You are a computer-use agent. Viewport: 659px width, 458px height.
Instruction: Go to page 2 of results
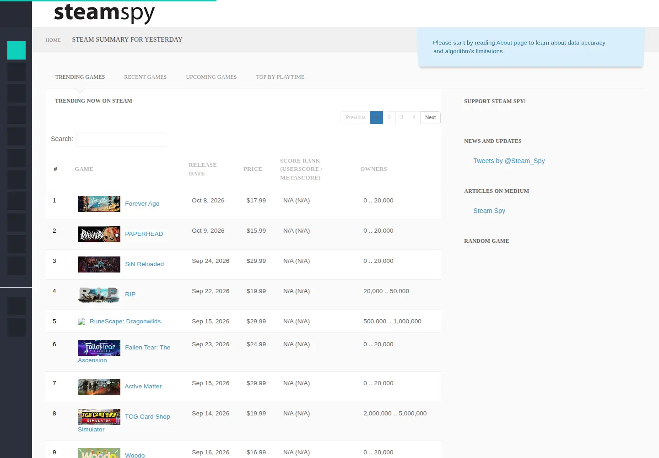click(389, 118)
